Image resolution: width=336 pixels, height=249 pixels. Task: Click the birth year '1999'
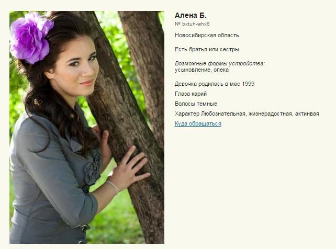(x=248, y=84)
